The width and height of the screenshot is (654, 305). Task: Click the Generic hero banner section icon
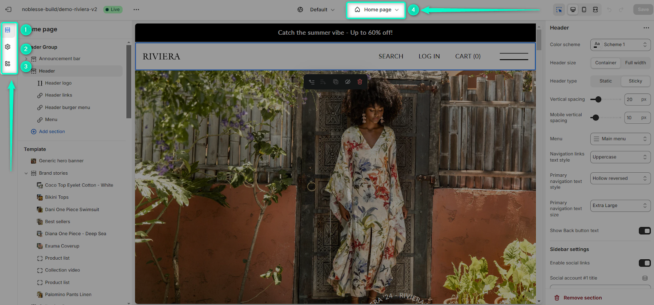pyautogui.click(x=34, y=161)
